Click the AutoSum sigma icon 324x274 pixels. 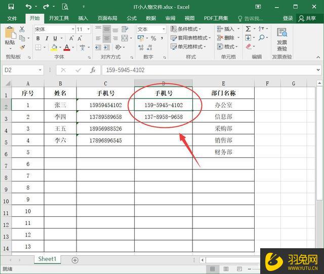pos(249,29)
